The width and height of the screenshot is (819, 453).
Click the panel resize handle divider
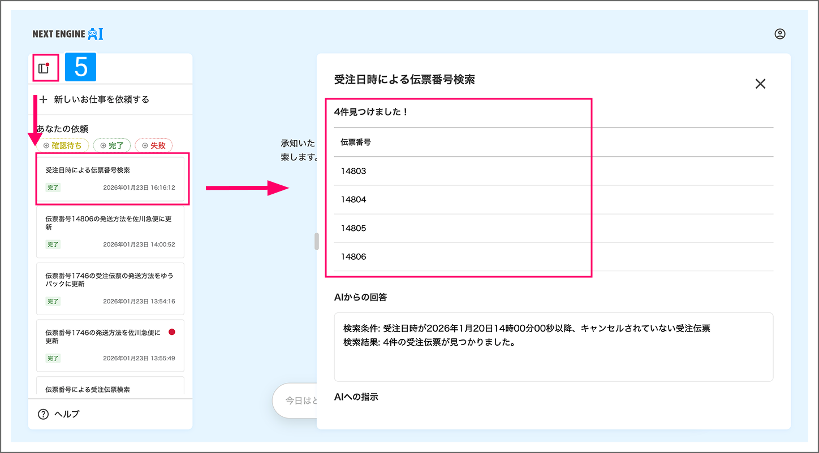pos(317,241)
